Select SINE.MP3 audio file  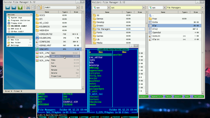(58, 49)
